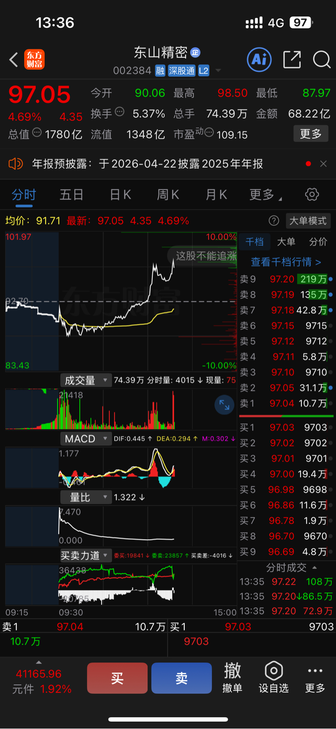Open the 东方财富 logo icon
The height and width of the screenshot is (729, 336).
(35, 60)
